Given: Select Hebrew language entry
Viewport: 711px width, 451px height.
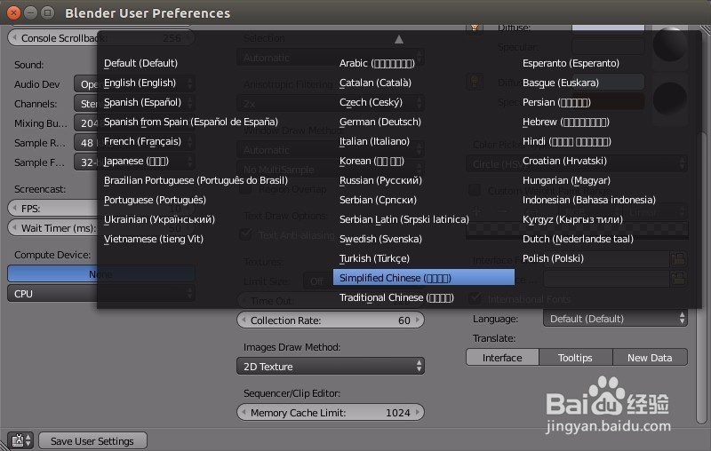Looking at the screenshot, I should (565, 122).
